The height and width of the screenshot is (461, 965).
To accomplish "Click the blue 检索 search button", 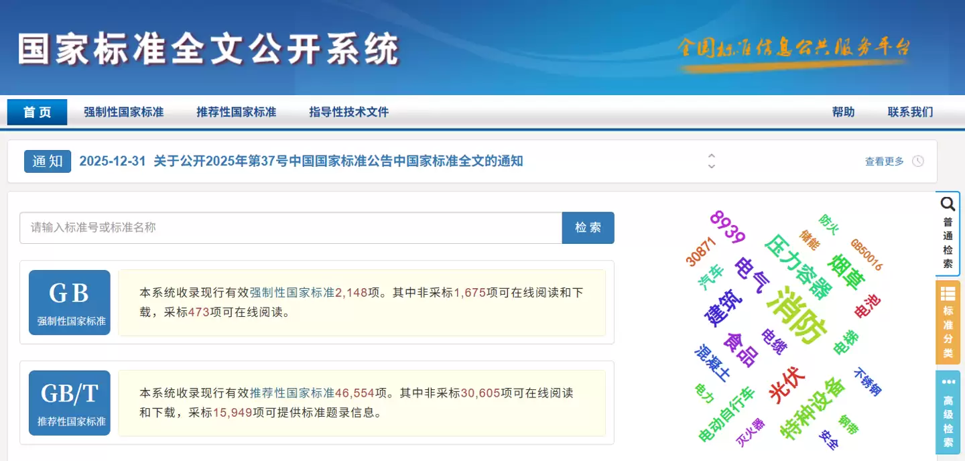I will [x=588, y=228].
